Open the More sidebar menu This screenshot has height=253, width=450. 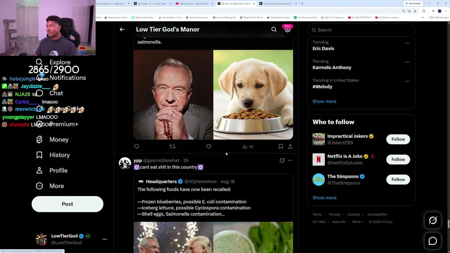point(50,186)
